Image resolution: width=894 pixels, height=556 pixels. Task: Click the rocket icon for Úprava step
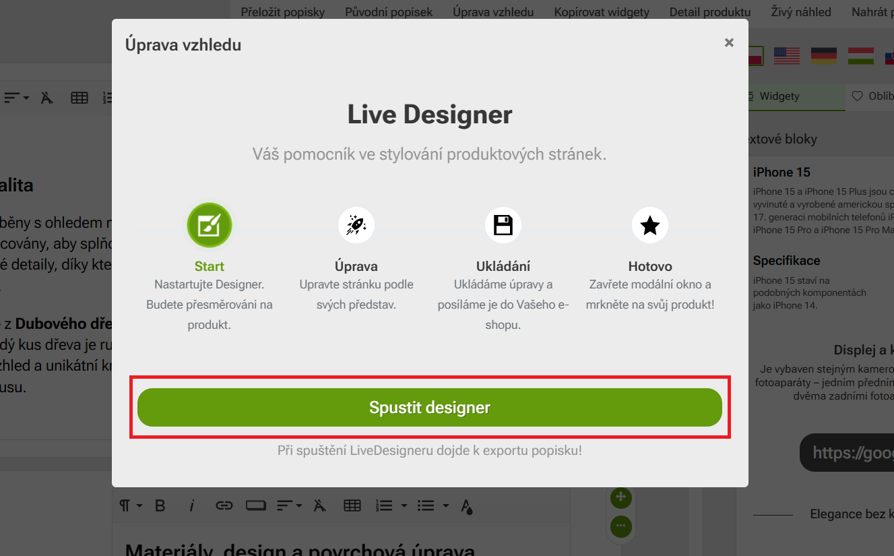(x=356, y=225)
